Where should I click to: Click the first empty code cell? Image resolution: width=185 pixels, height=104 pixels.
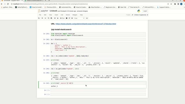(x=98, y=90)
